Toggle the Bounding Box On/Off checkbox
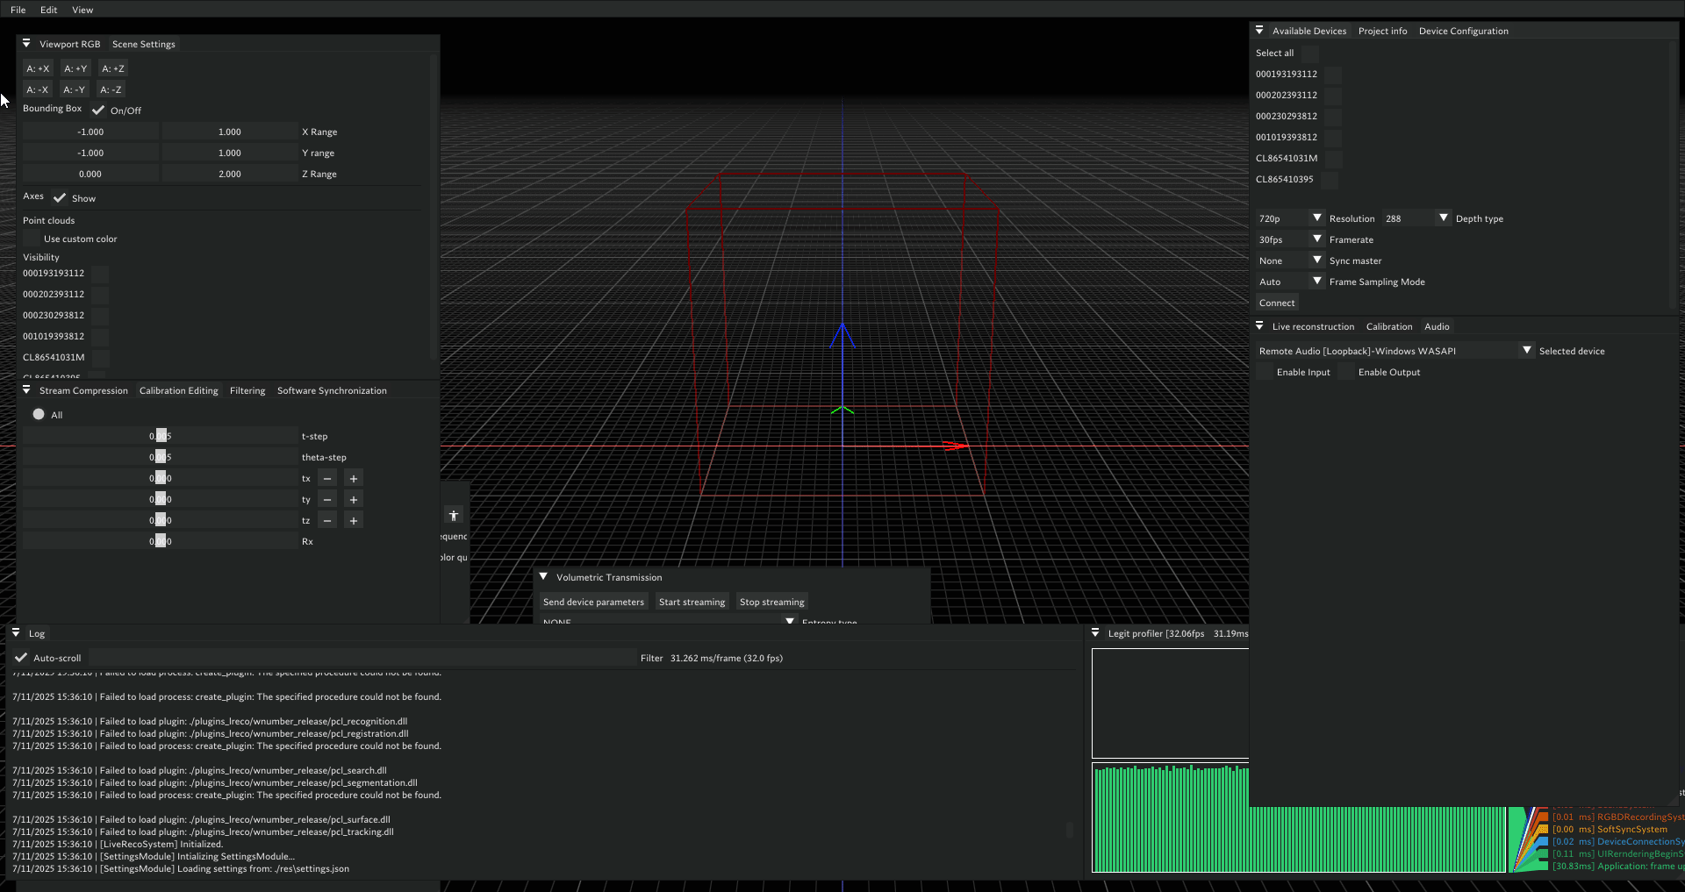Image resolution: width=1685 pixels, height=892 pixels. [97, 110]
